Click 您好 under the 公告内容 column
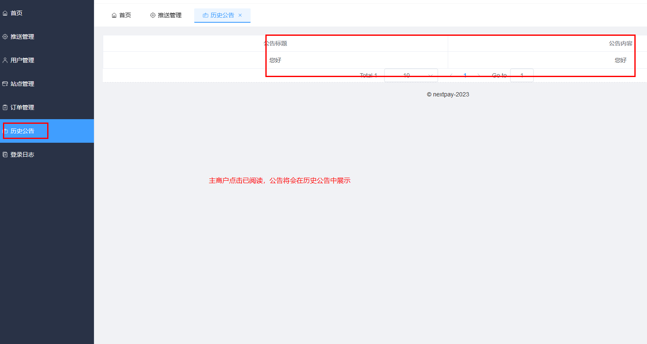 (x=620, y=60)
